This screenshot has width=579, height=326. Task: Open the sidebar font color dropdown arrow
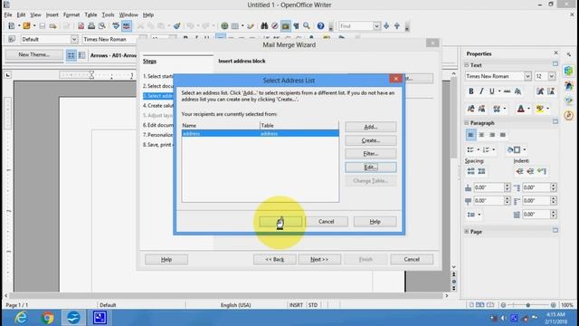528,109
